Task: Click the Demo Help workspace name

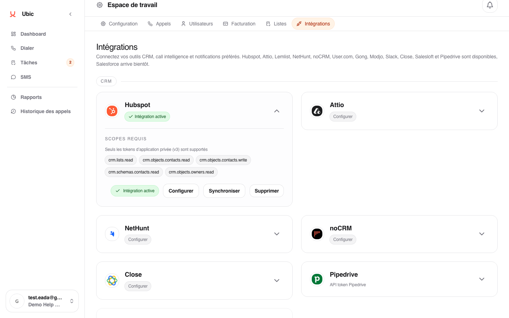Action: (x=44, y=305)
